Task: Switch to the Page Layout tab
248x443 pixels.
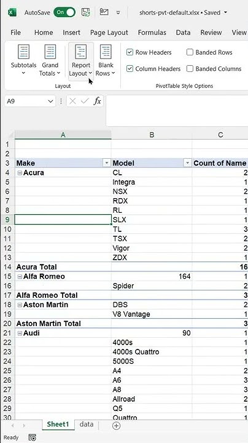Action: [109, 33]
